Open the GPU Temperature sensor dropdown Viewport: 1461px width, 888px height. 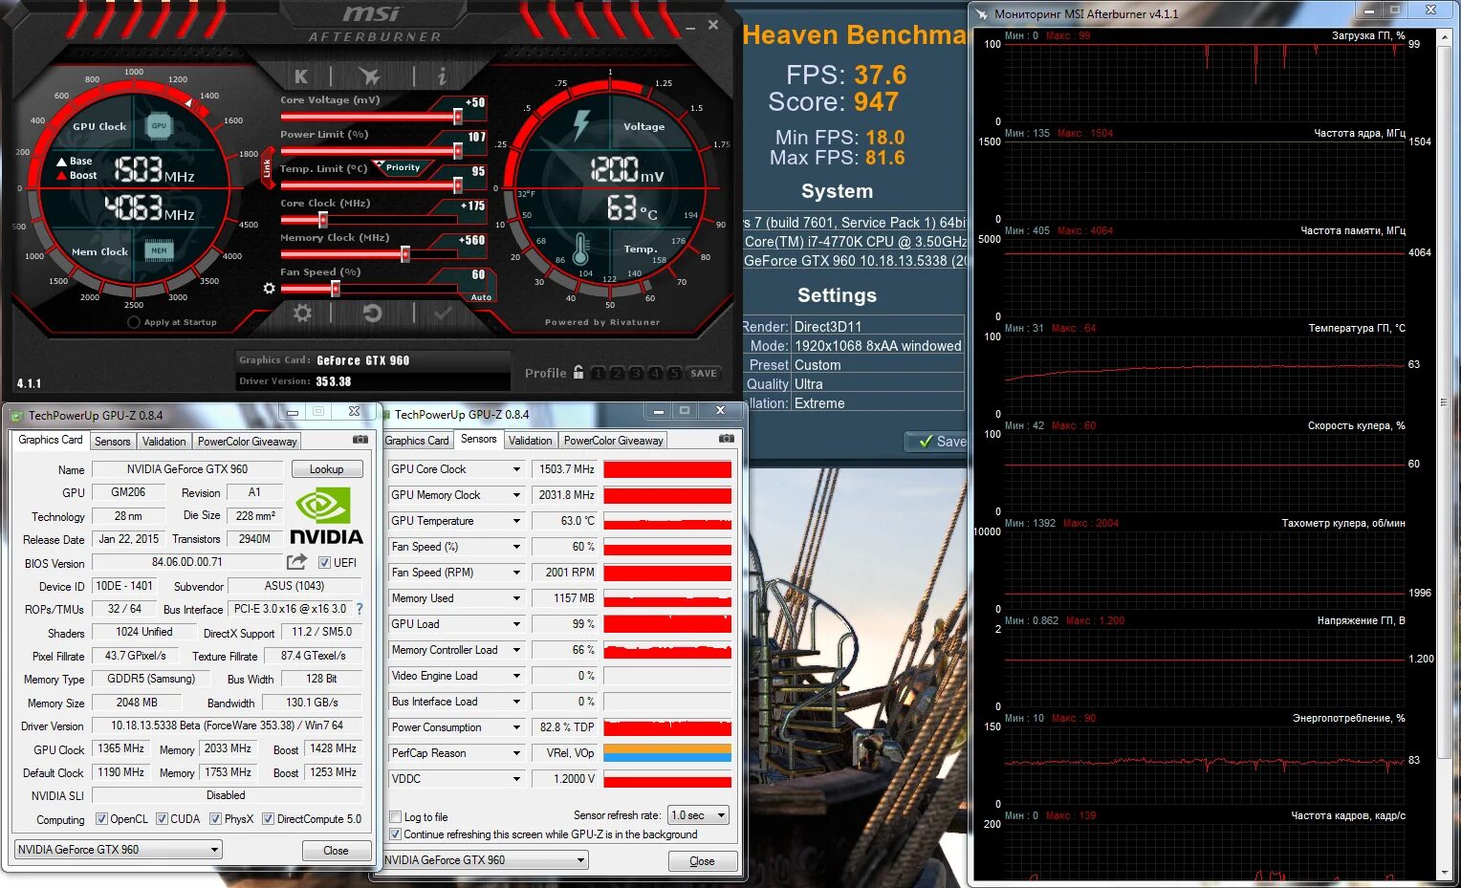click(x=516, y=521)
